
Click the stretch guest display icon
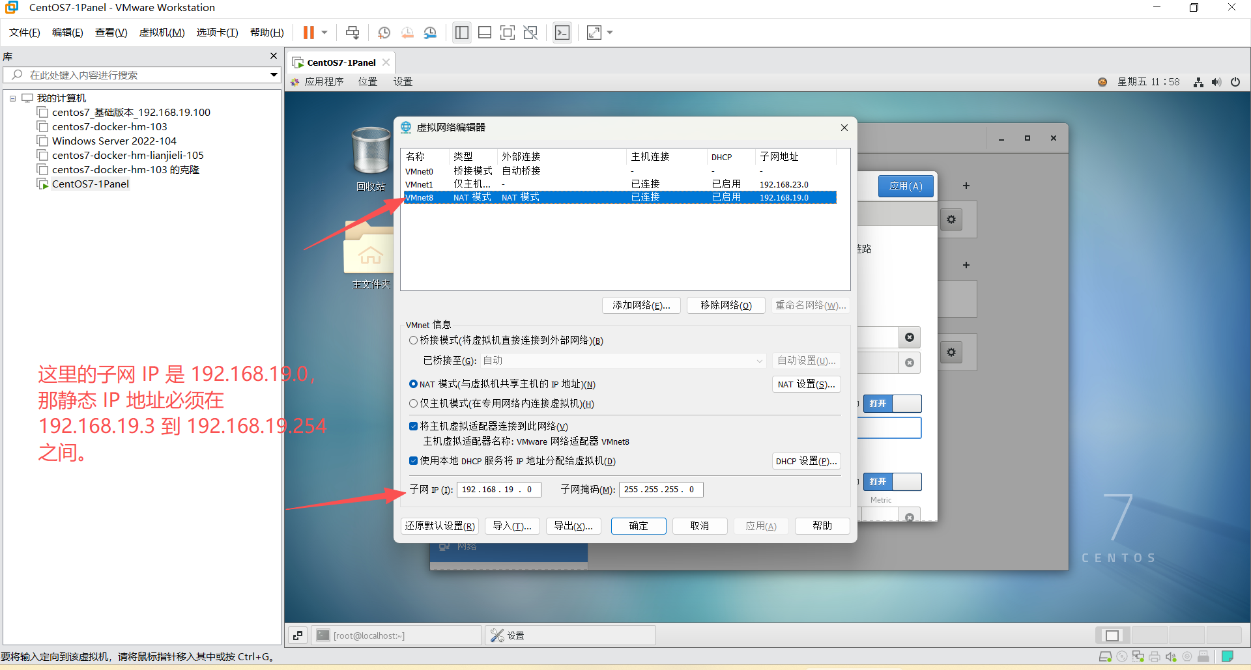coord(594,33)
